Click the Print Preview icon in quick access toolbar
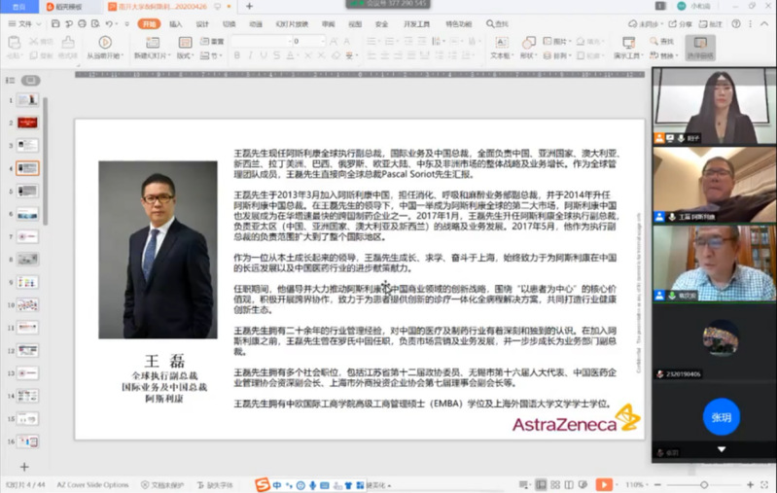Viewport: 777px width, 493px height. pos(95,23)
